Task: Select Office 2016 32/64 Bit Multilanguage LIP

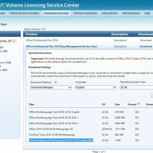Action: click(x=51, y=129)
